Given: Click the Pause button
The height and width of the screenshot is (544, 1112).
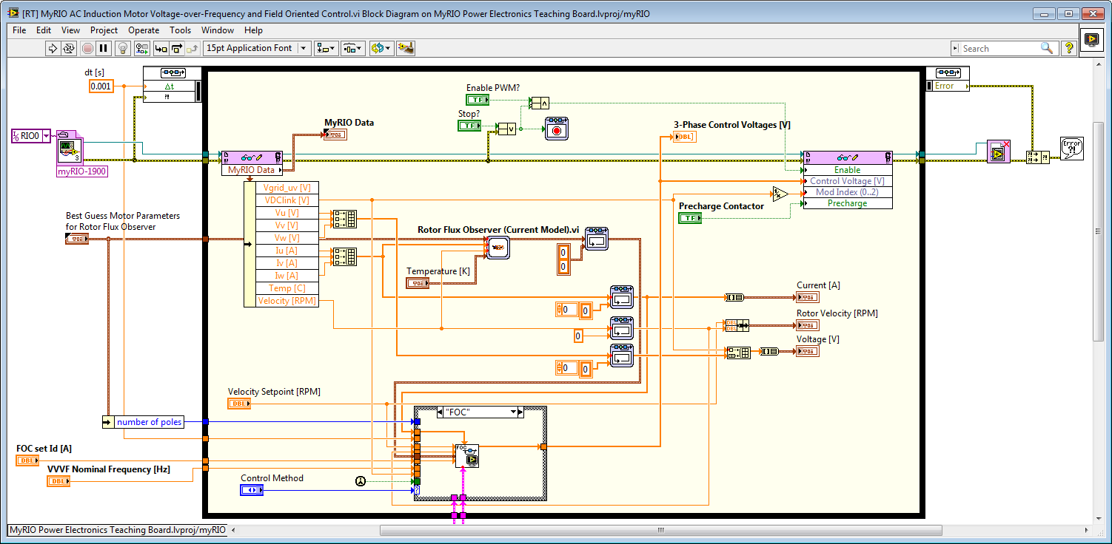Looking at the screenshot, I should (x=104, y=48).
